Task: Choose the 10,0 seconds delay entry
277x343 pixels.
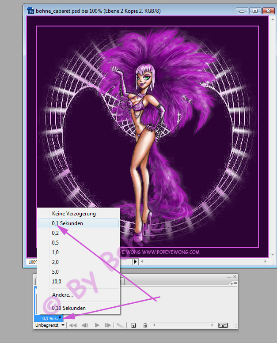Action: [x=56, y=281]
